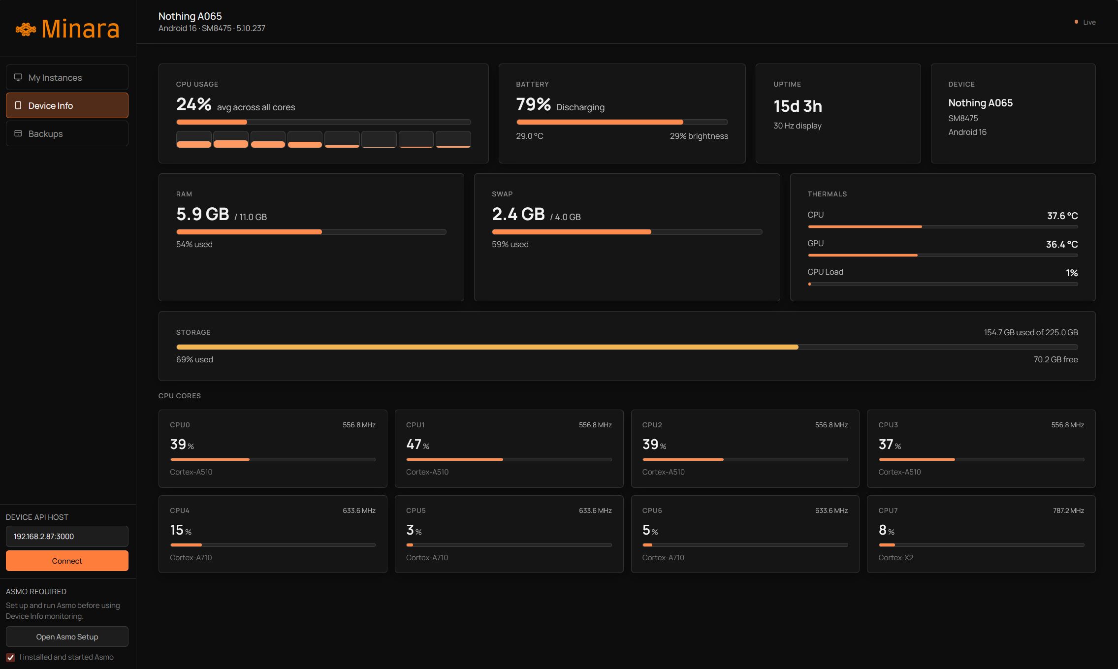
Task: Click the "787.2 MHz" frequency on CPU7
Action: point(1068,510)
